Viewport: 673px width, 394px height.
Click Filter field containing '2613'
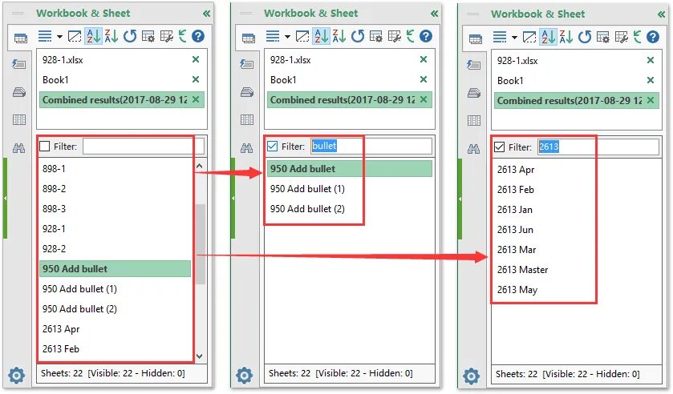(598, 147)
